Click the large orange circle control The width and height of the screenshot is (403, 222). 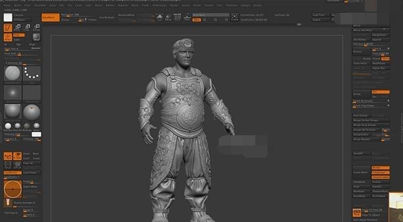pyautogui.click(x=13, y=189)
